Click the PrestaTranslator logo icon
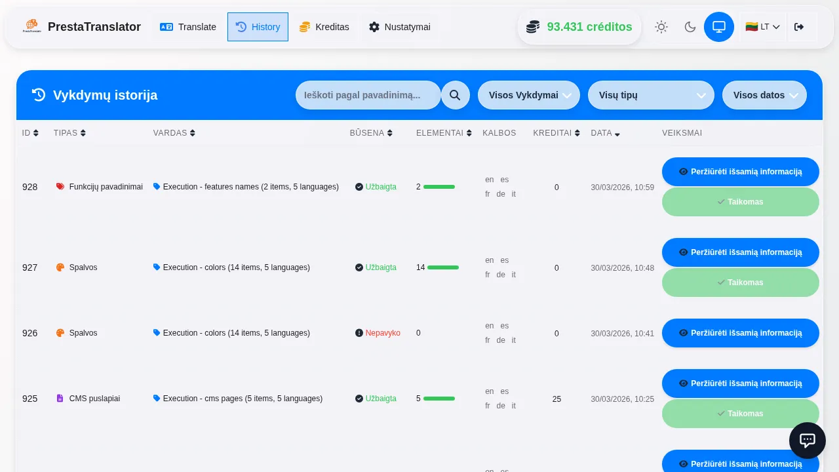Viewport: 839px width, 472px height. pos(31,27)
